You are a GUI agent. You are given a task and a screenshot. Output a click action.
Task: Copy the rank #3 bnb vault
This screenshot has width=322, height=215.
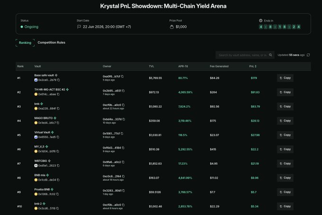[285, 107]
